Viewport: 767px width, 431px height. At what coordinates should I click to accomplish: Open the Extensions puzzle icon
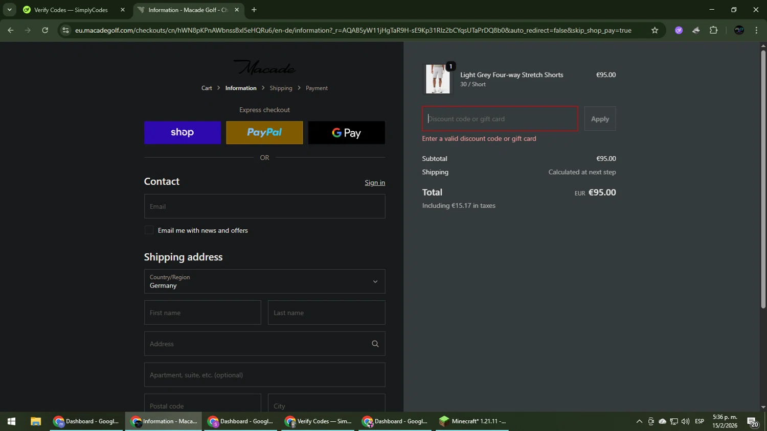[x=713, y=30]
